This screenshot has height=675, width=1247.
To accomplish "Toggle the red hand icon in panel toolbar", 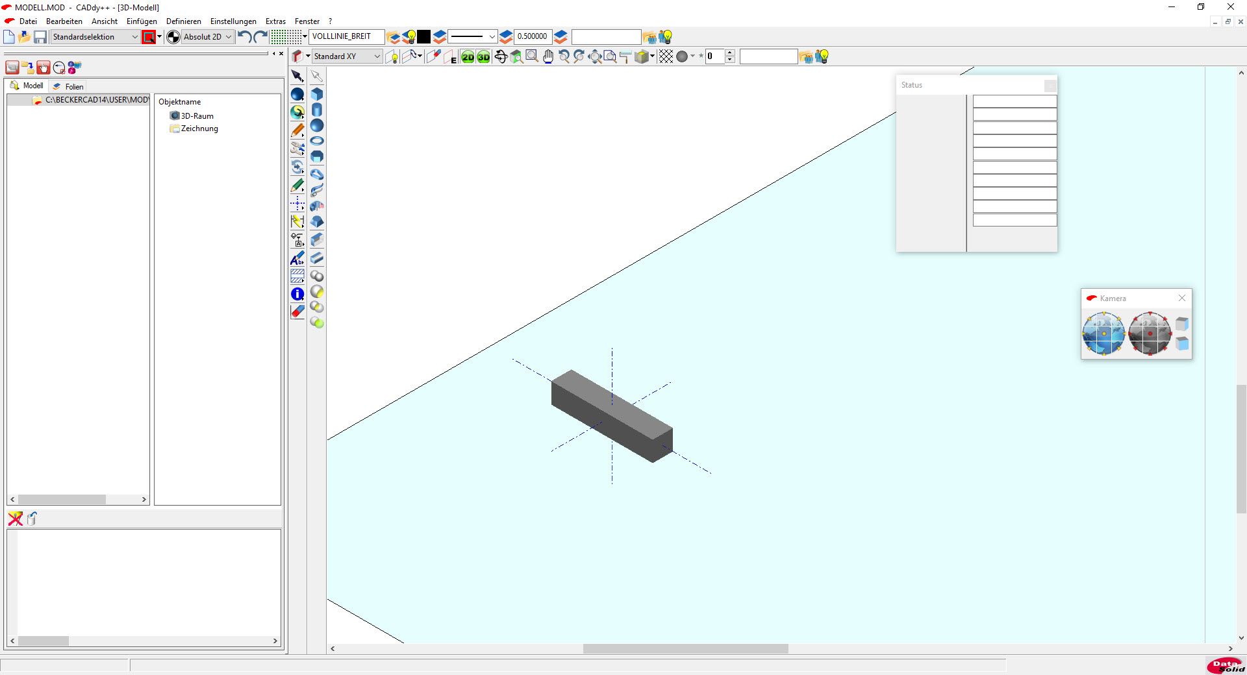I will (44, 67).
